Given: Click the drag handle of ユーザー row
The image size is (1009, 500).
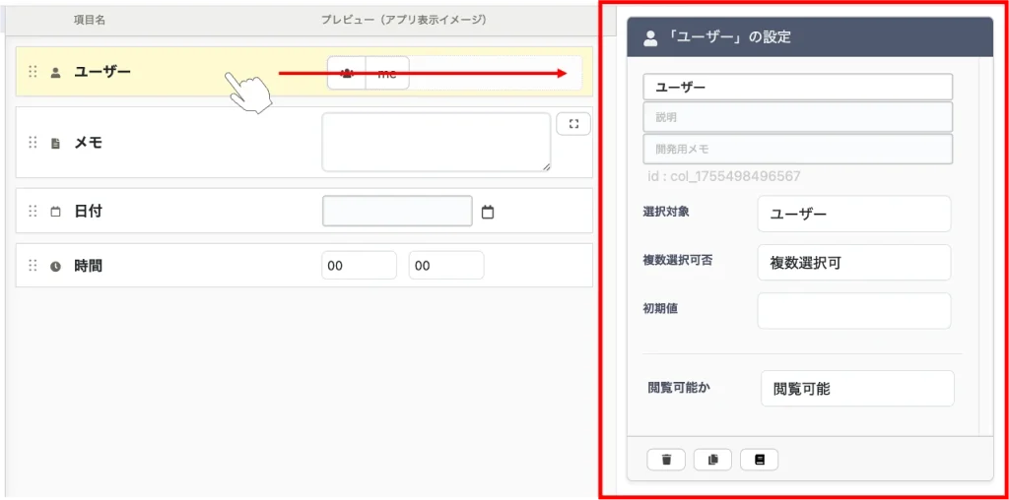Looking at the screenshot, I should [x=33, y=72].
